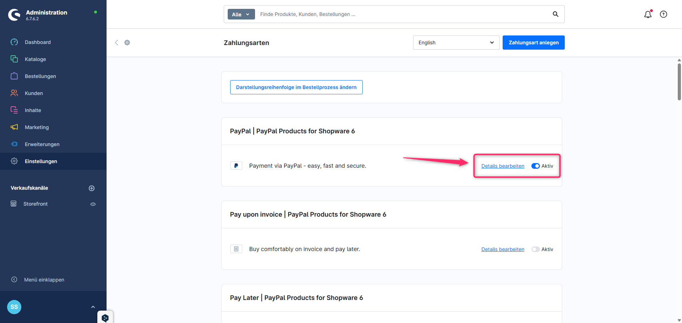Click heading 'PayPal | PayPal Products for Shopware 6'
The width and height of the screenshot is (682, 323).
292,131
